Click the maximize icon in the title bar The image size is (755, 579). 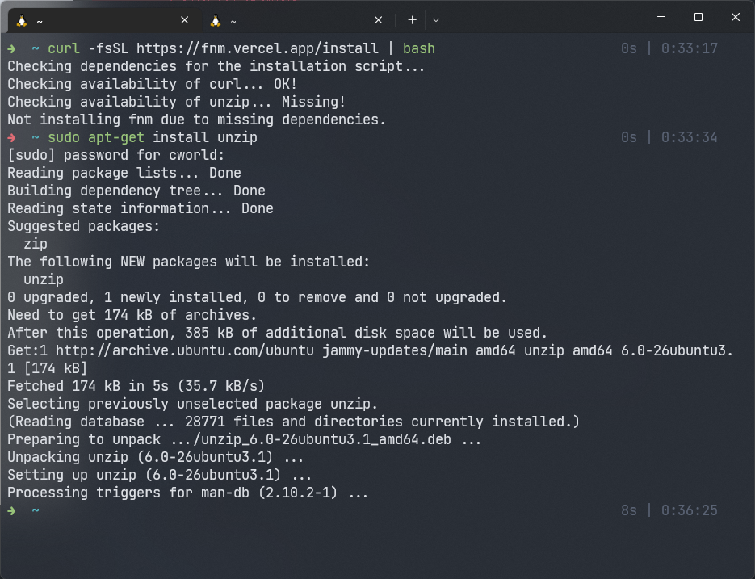(x=698, y=17)
